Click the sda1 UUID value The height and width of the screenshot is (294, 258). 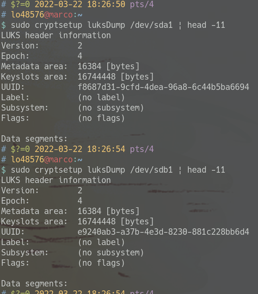163,87
